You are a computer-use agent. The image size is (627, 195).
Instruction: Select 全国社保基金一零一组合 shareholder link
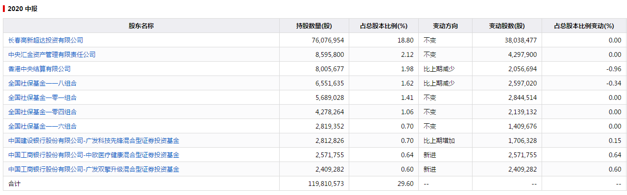pos(42,97)
